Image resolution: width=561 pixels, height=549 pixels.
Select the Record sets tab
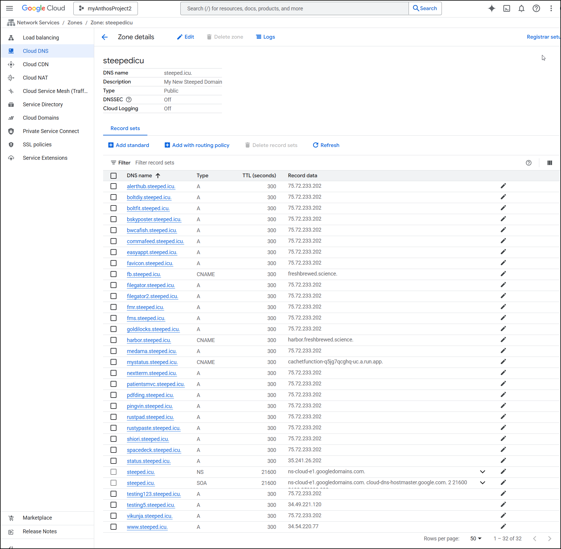pyautogui.click(x=125, y=128)
